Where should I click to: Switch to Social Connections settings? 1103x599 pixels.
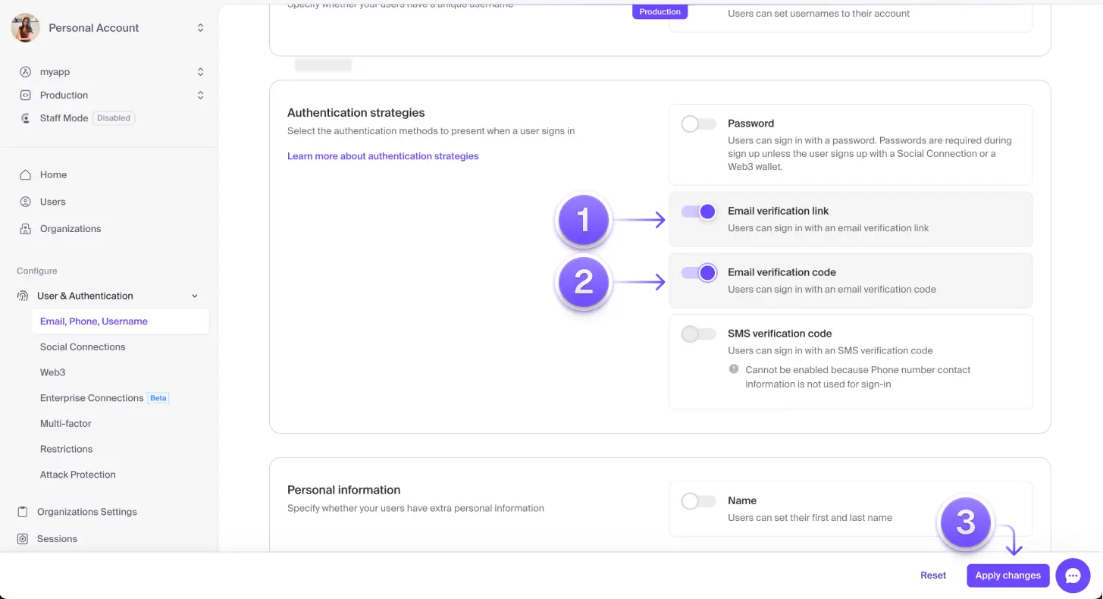pyautogui.click(x=82, y=347)
